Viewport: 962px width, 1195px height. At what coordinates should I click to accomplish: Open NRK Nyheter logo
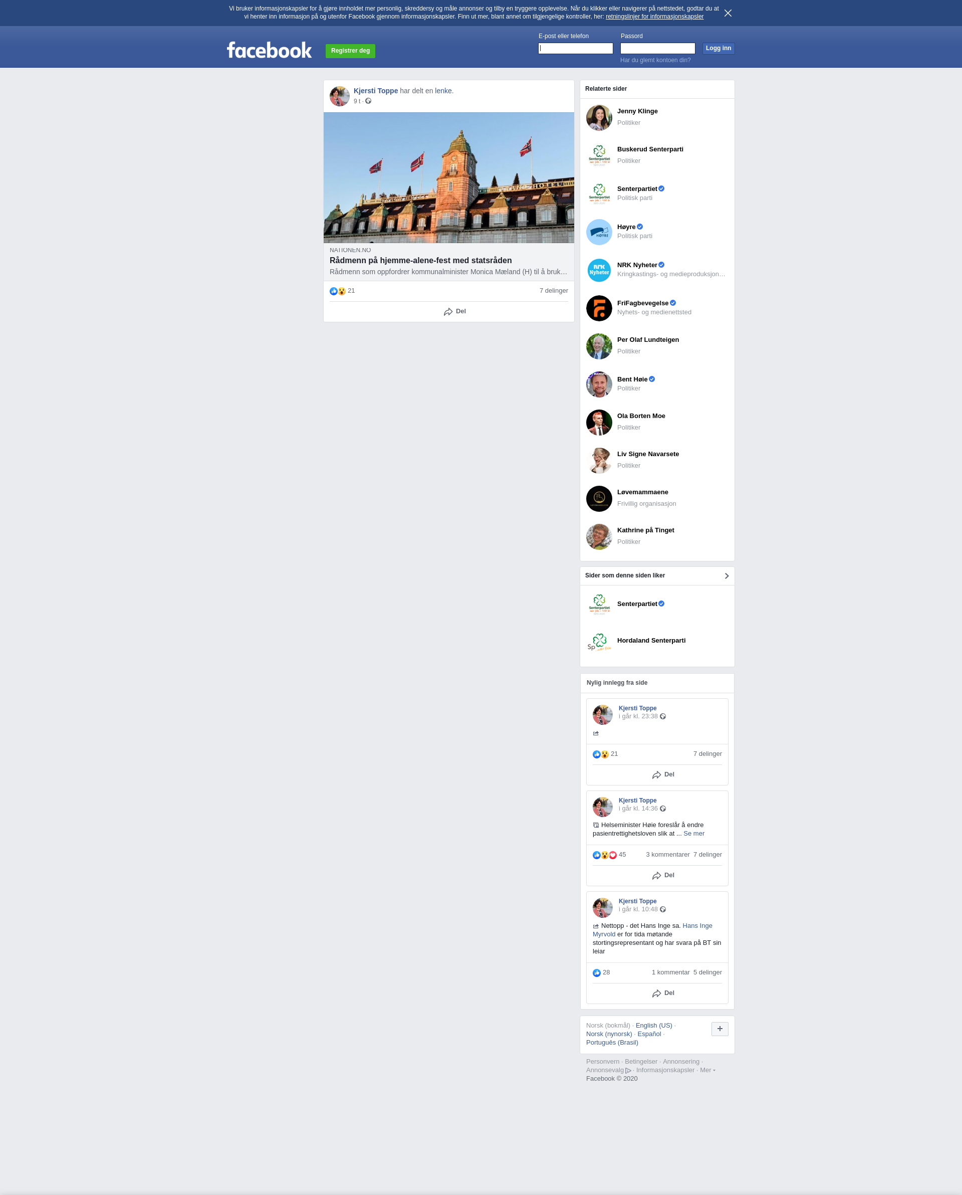pos(599,270)
